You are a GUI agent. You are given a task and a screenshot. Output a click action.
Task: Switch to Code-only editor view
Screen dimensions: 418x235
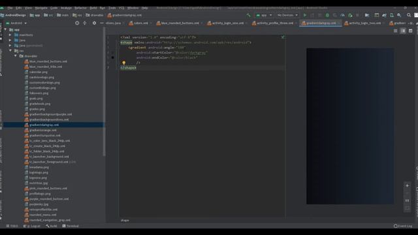(x=395, y=31)
